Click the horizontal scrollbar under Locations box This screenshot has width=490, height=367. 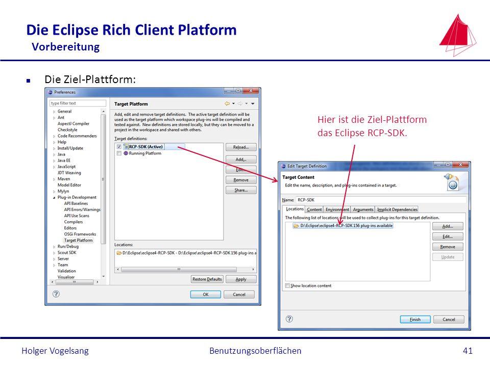(x=185, y=269)
